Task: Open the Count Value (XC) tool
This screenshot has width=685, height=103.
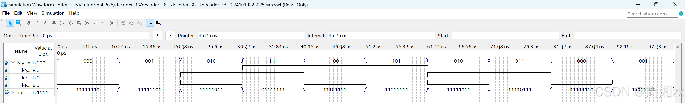Action: (87, 23)
